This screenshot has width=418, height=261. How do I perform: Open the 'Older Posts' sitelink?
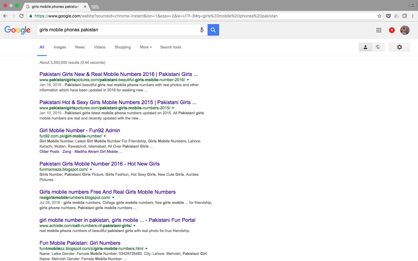[x=49, y=152]
